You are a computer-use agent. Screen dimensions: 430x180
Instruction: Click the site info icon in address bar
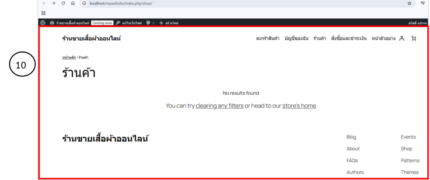coord(84,3)
